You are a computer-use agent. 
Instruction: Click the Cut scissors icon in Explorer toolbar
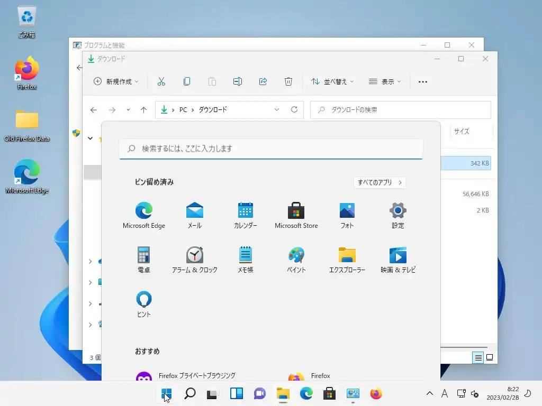[x=161, y=81]
